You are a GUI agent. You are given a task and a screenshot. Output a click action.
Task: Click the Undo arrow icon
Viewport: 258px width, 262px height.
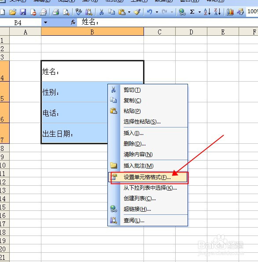click(x=149, y=12)
